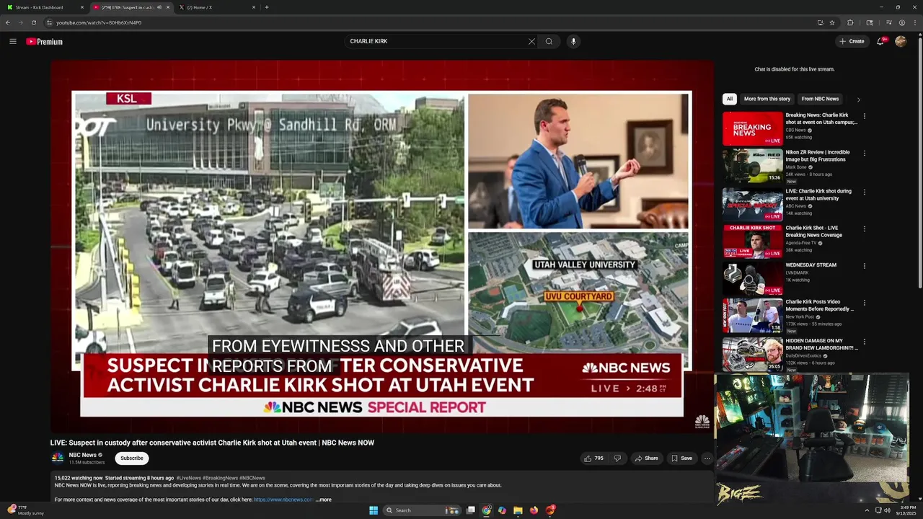The height and width of the screenshot is (519, 923).
Task: Save the video to a playlist
Action: [681, 458]
